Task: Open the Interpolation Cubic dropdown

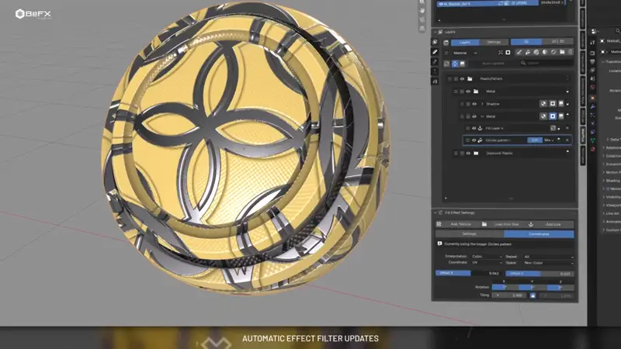Action: 487,257
